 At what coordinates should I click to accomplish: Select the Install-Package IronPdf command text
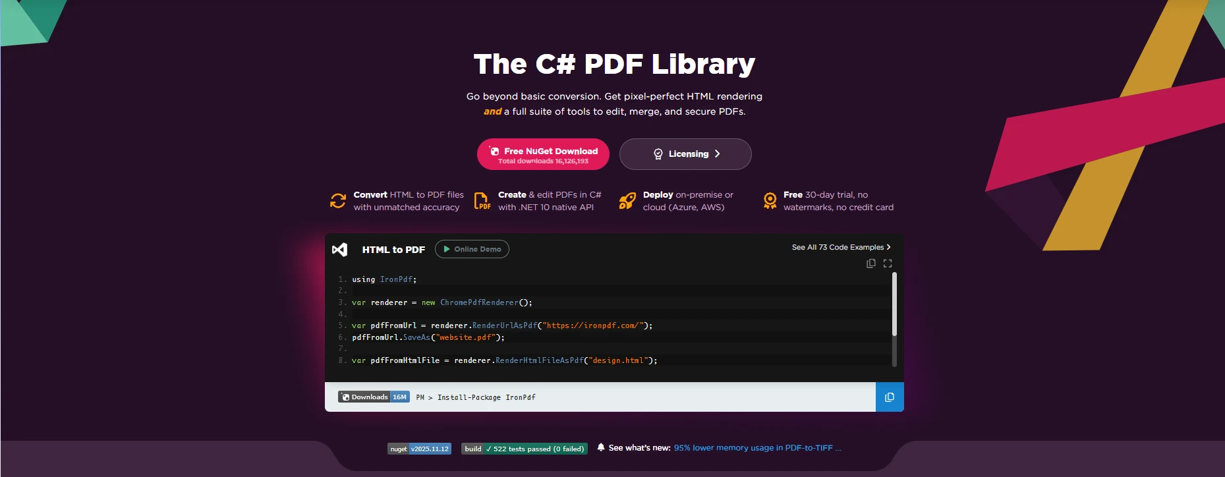486,397
